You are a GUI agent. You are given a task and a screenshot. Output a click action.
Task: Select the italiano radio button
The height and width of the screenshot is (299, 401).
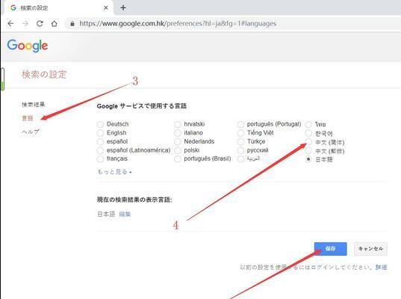pyautogui.click(x=178, y=133)
